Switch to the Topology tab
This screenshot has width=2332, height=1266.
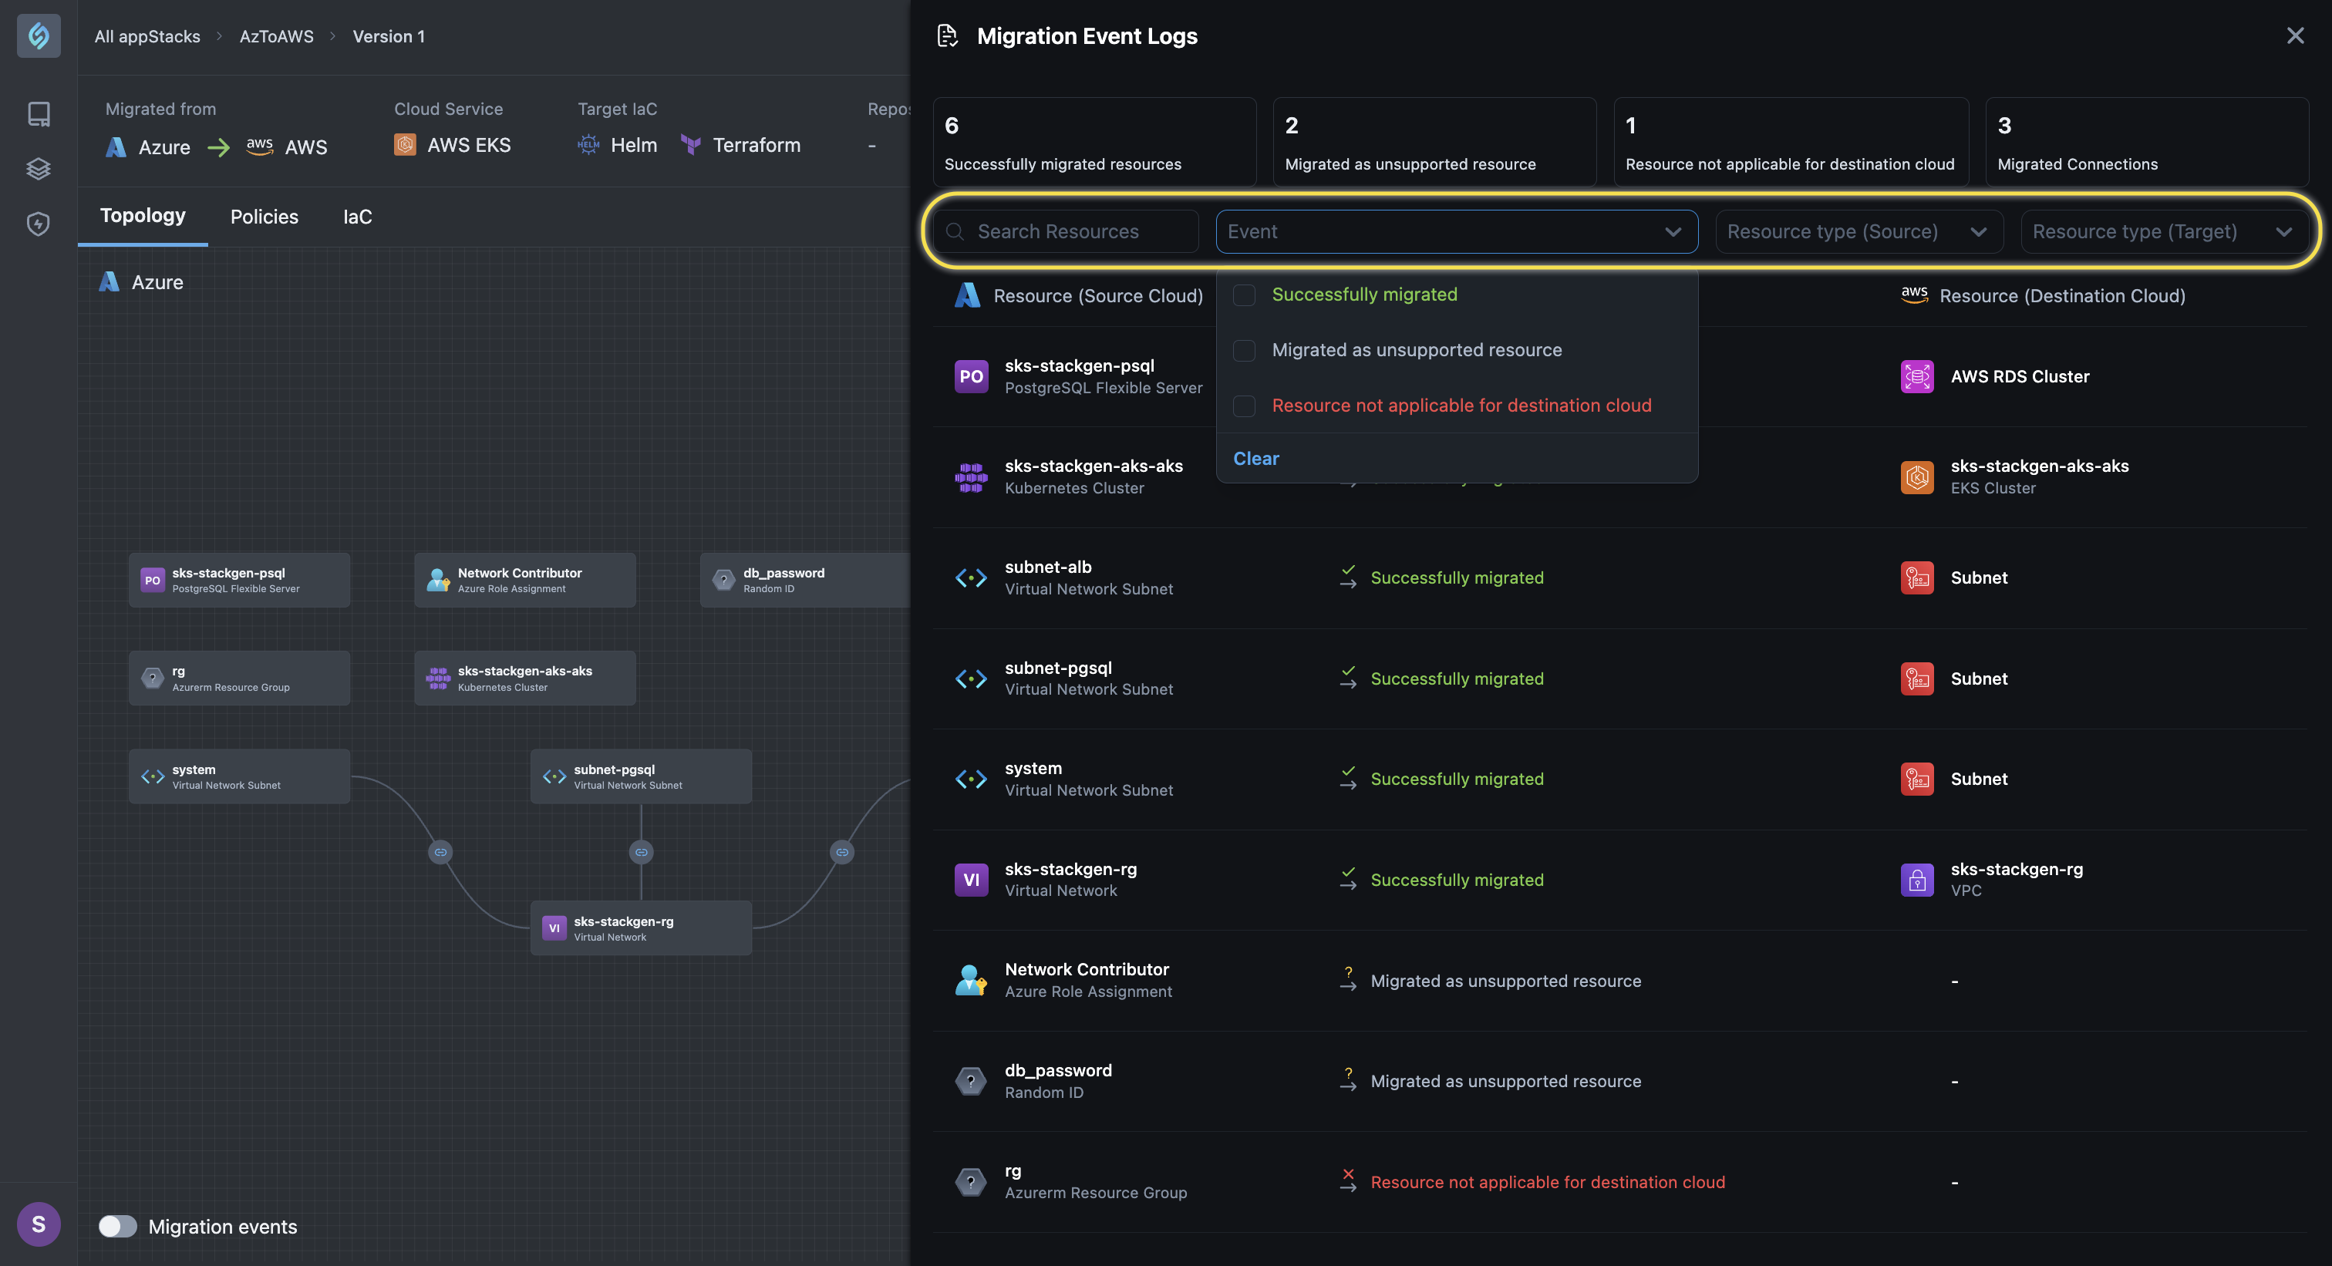tap(142, 215)
